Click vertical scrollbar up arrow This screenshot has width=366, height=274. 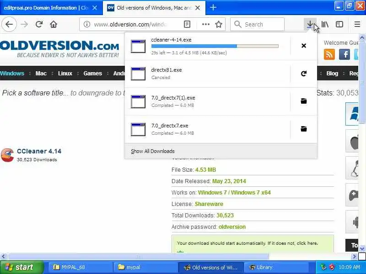pyautogui.click(x=362, y=37)
